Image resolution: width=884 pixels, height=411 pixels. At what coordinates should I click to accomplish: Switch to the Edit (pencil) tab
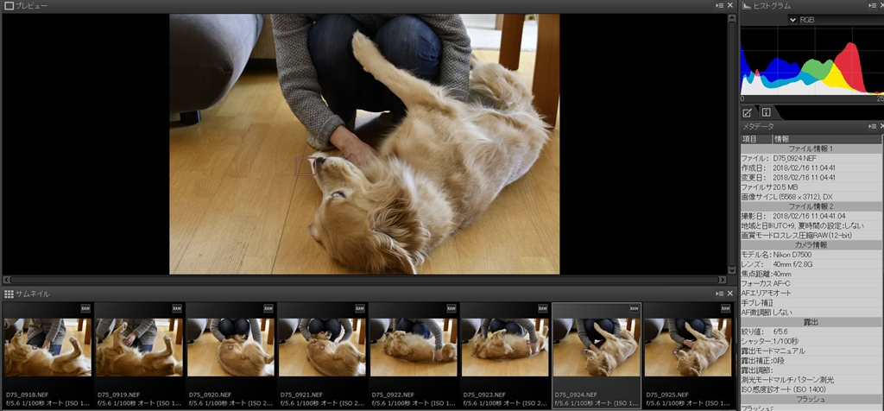[747, 112]
